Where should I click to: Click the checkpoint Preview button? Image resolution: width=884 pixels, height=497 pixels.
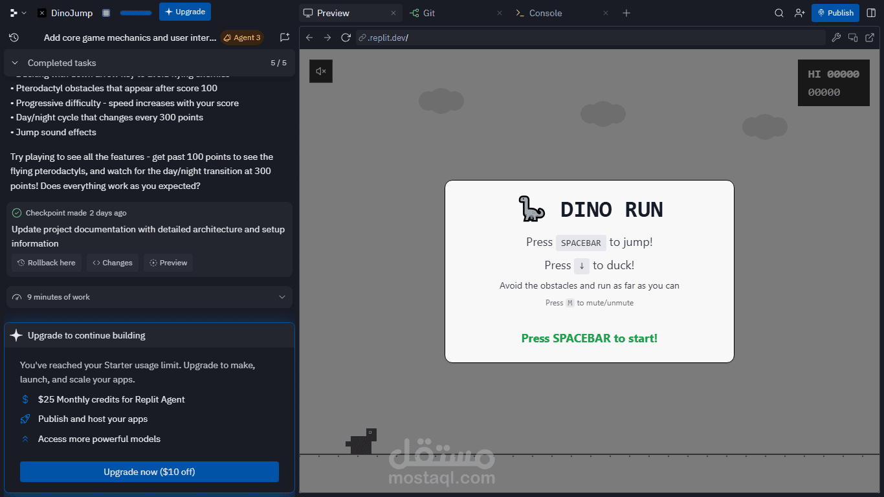[x=168, y=263]
